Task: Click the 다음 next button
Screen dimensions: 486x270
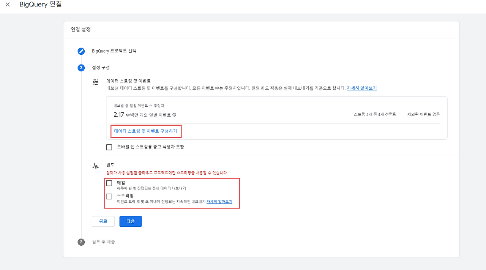Action: (131, 221)
